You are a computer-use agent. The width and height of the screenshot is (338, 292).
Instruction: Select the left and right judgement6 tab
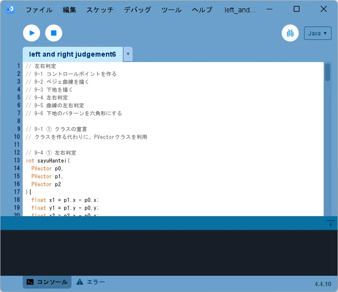[72, 54]
